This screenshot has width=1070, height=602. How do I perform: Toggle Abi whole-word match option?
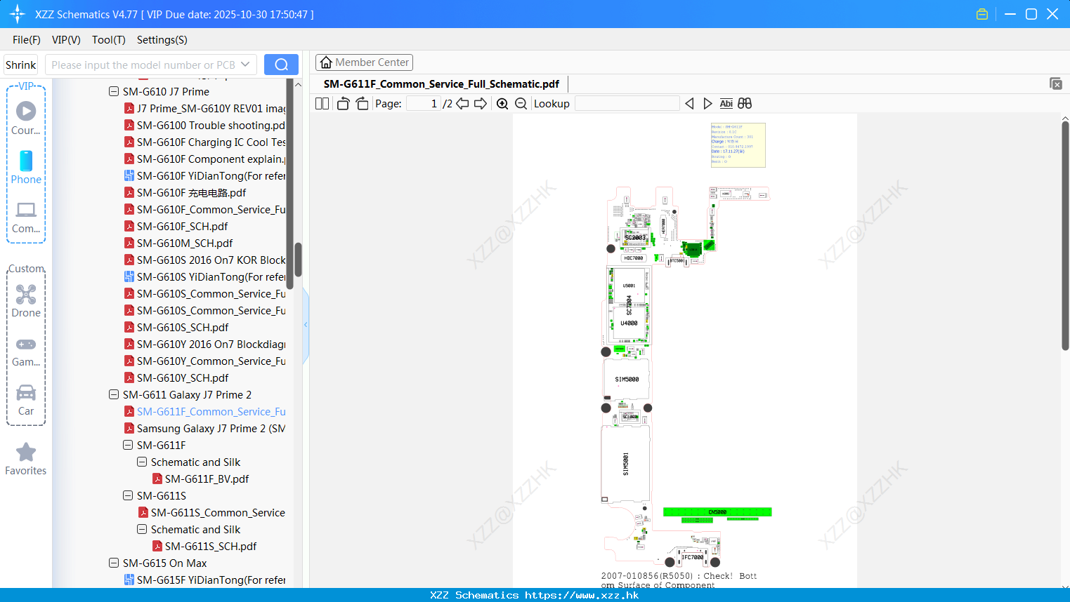click(x=726, y=103)
